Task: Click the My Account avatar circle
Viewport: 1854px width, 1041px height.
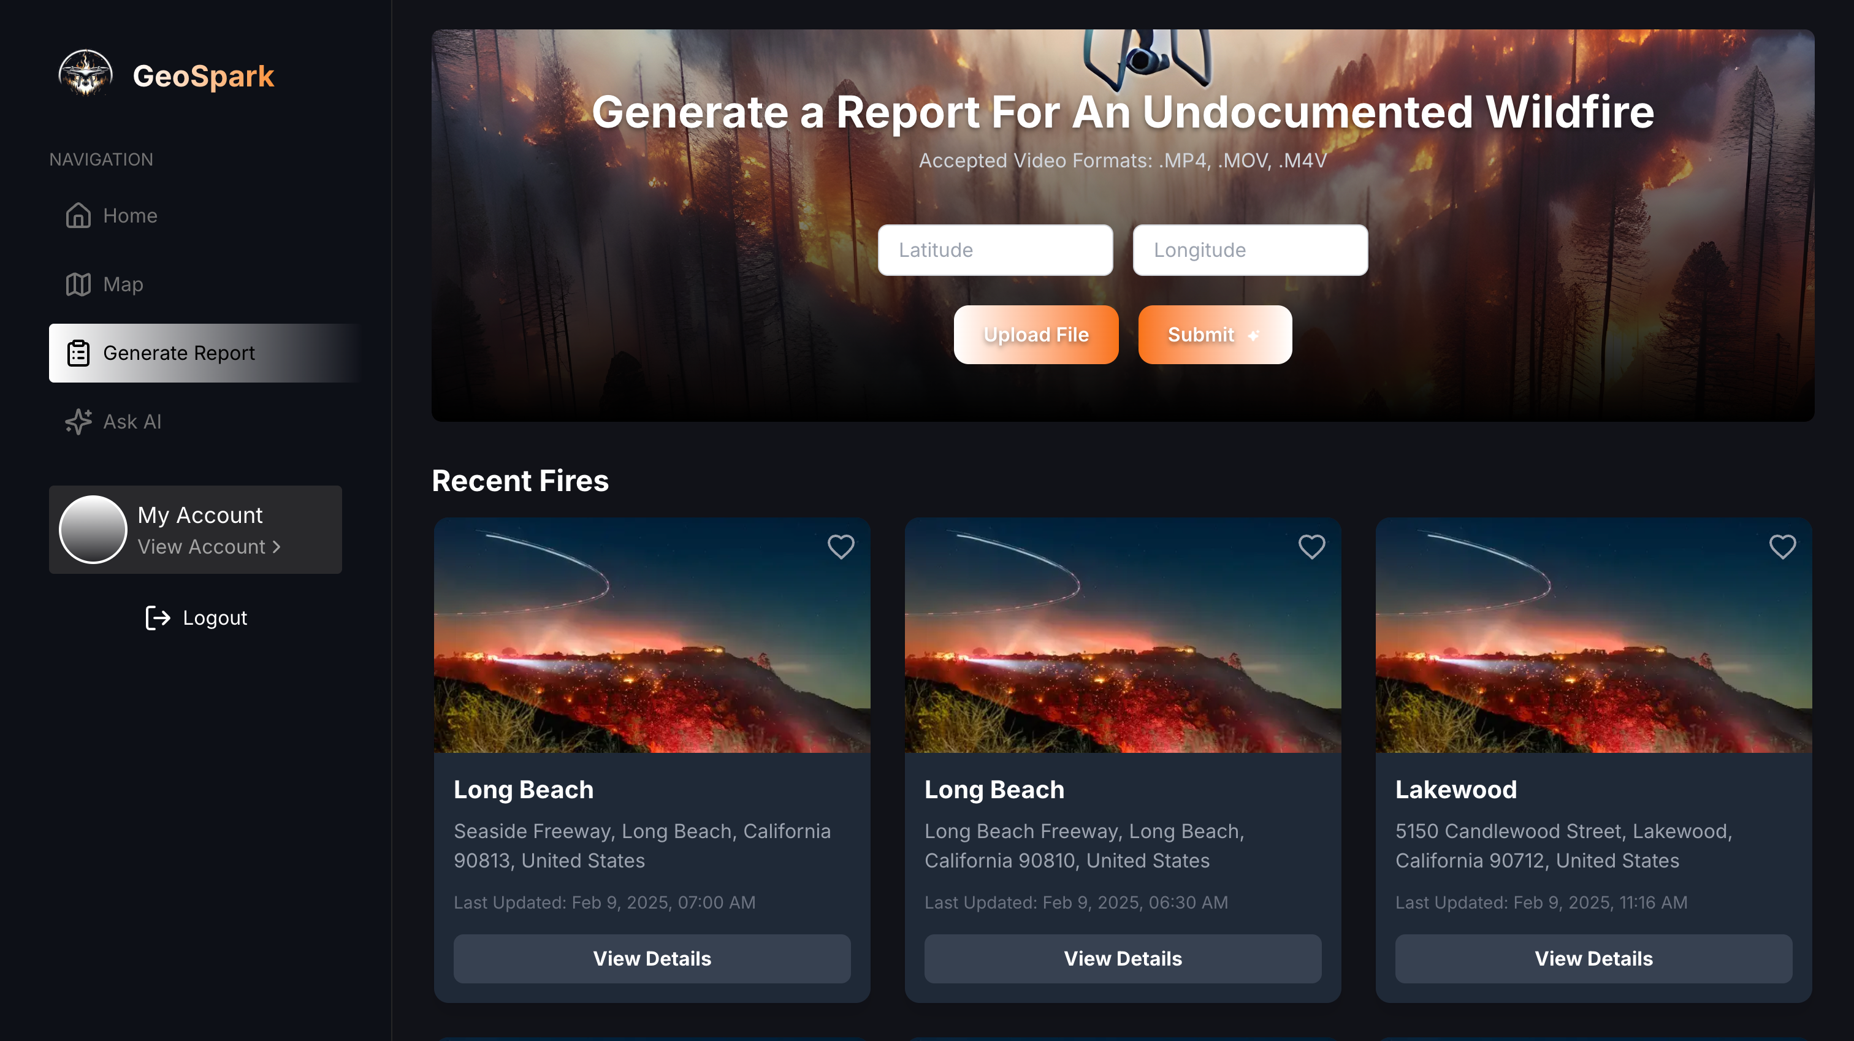Action: pos(93,529)
